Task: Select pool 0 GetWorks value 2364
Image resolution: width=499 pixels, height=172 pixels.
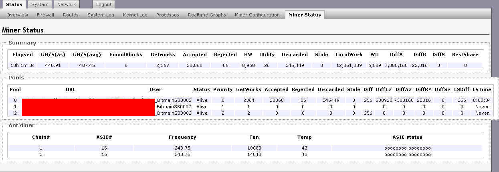Action: tap(248, 100)
